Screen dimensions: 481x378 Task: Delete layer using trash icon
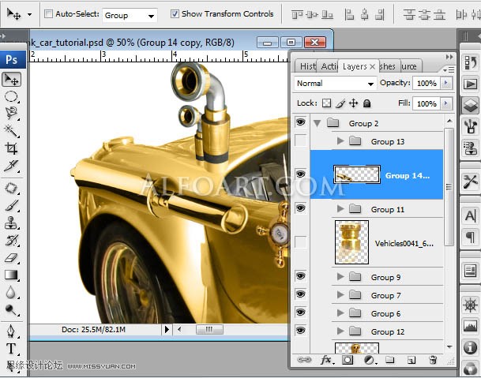433,360
